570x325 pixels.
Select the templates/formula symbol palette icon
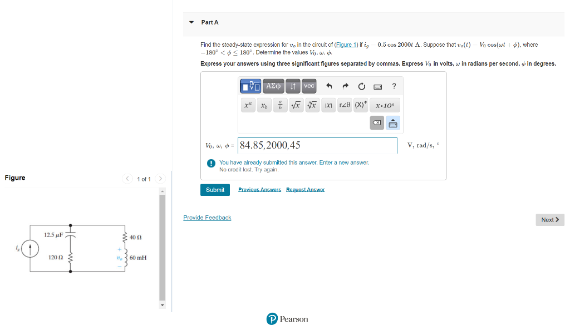(x=250, y=86)
